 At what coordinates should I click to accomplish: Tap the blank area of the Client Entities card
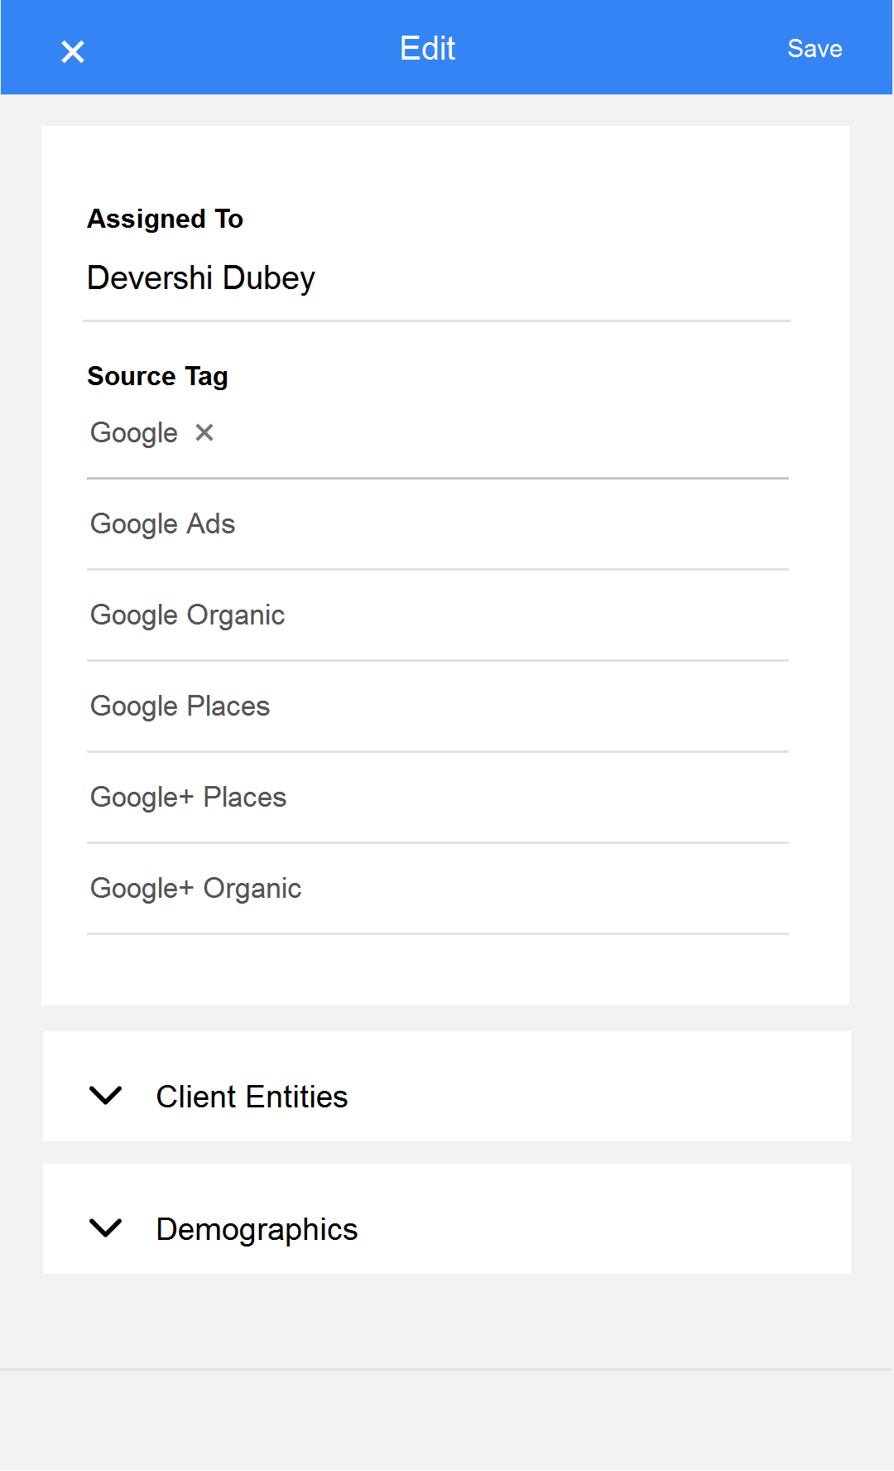pyautogui.click(x=596, y=1087)
